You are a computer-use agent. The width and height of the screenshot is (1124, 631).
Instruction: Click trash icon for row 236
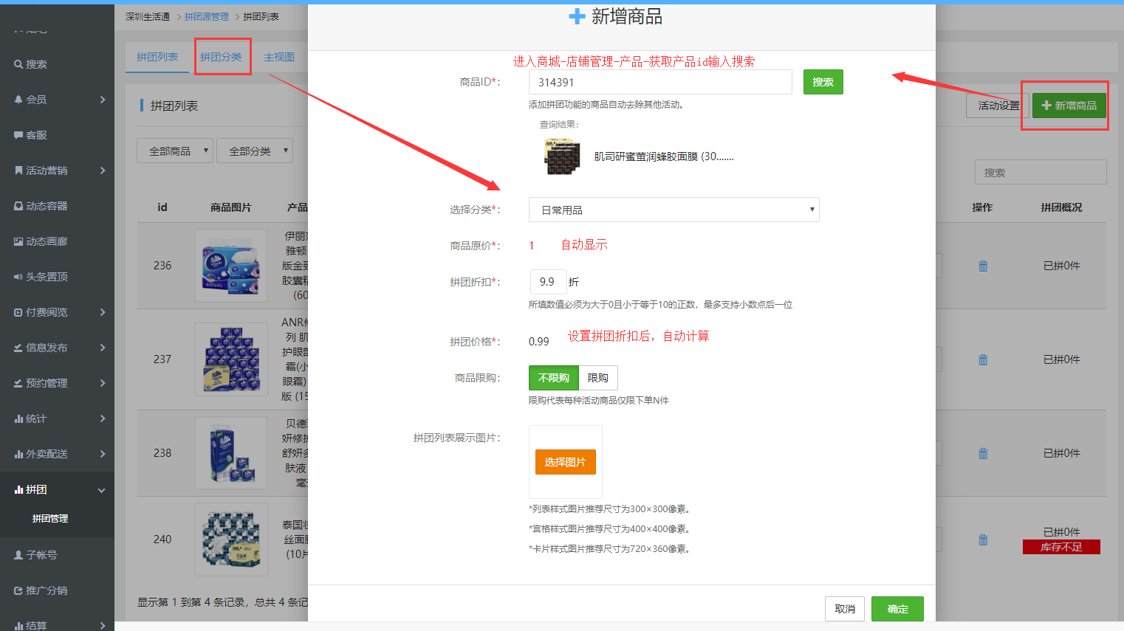[x=983, y=266]
